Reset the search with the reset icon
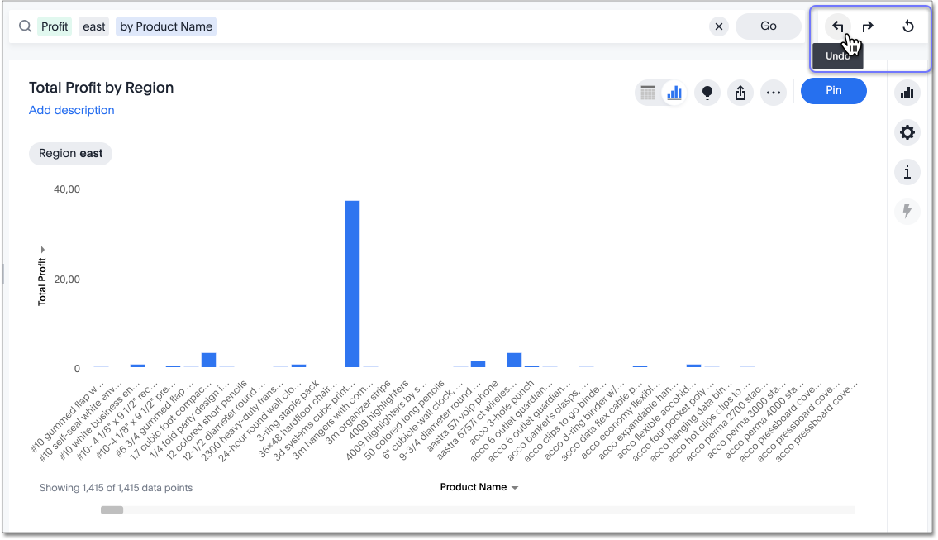The image size is (938, 540). click(x=907, y=26)
